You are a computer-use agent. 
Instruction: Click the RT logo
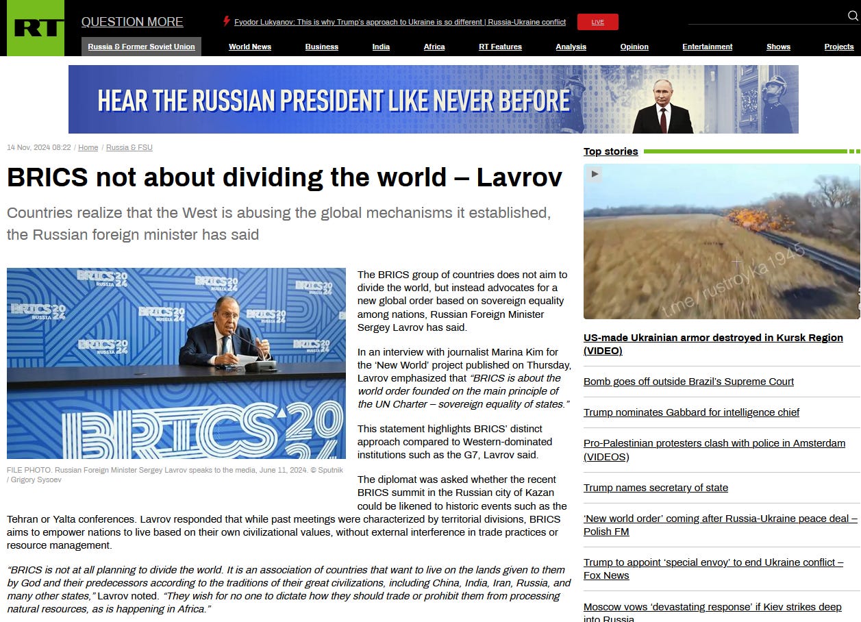click(x=36, y=28)
